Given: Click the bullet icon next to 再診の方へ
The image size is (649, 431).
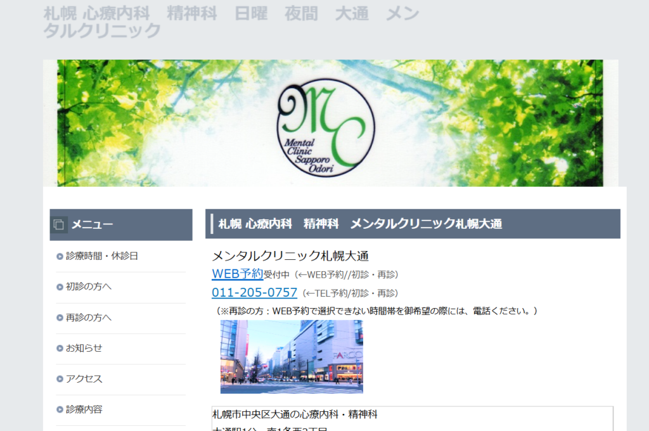Looking at the screenshot, I should pyautogui.click(x=60, y=318).
